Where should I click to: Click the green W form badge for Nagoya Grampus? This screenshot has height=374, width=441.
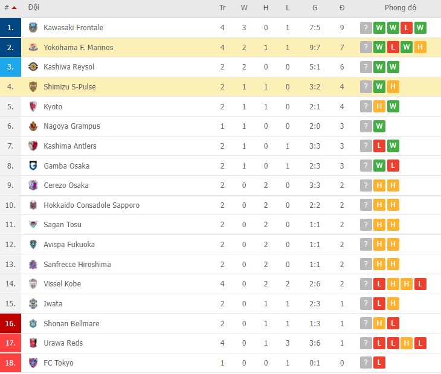(380, 126)
